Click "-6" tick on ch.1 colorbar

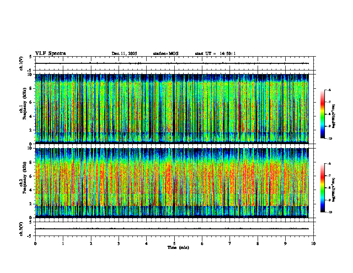[329, 90]
